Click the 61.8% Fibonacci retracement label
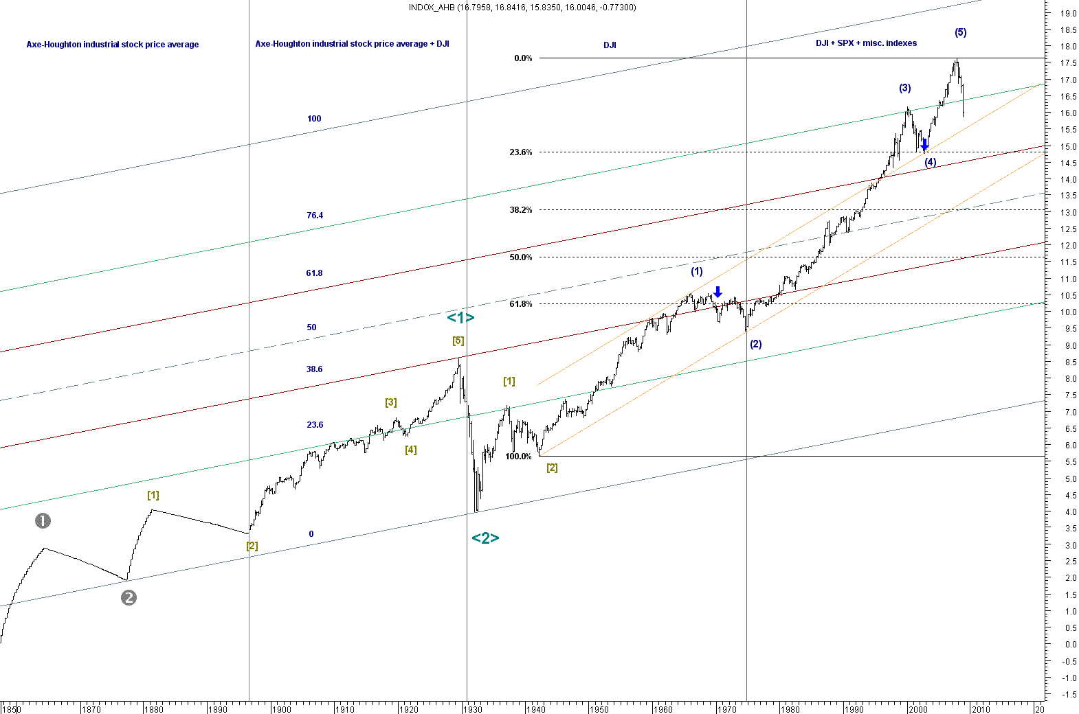Viewport: 1079px width, 714px height. click(520, 304)
